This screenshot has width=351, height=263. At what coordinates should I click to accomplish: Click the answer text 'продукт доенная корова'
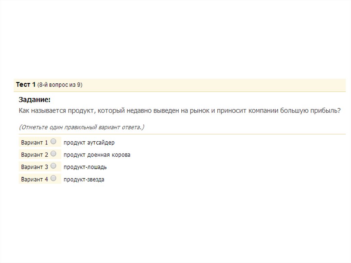pos(97,155)
